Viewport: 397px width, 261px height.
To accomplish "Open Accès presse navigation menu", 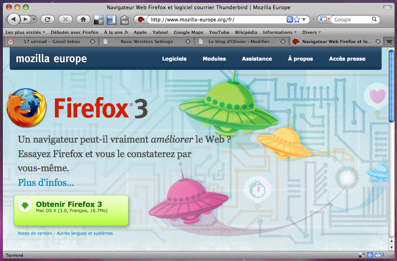I will pos(347,59).
